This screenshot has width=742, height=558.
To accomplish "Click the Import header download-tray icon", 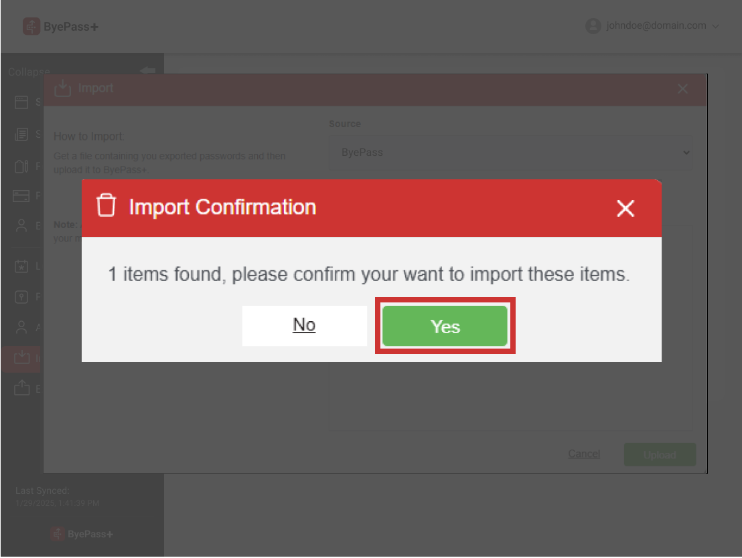I will pos(62,88).
